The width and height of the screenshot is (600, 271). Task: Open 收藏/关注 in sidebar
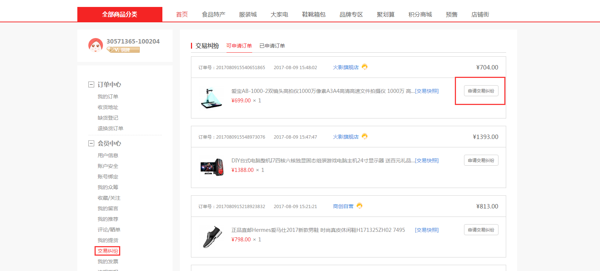tap(109, 198)
